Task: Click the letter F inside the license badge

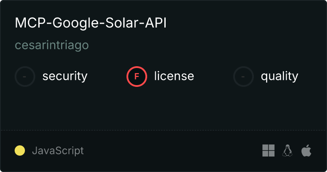Action: click(x=137, y=77)
